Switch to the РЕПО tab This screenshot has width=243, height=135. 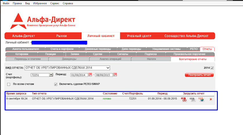(x=194, y=49)
